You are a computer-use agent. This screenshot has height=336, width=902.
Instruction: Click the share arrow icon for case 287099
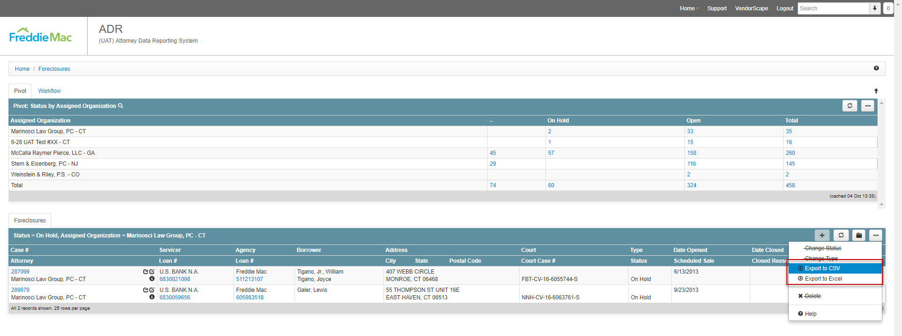(146, 272)
